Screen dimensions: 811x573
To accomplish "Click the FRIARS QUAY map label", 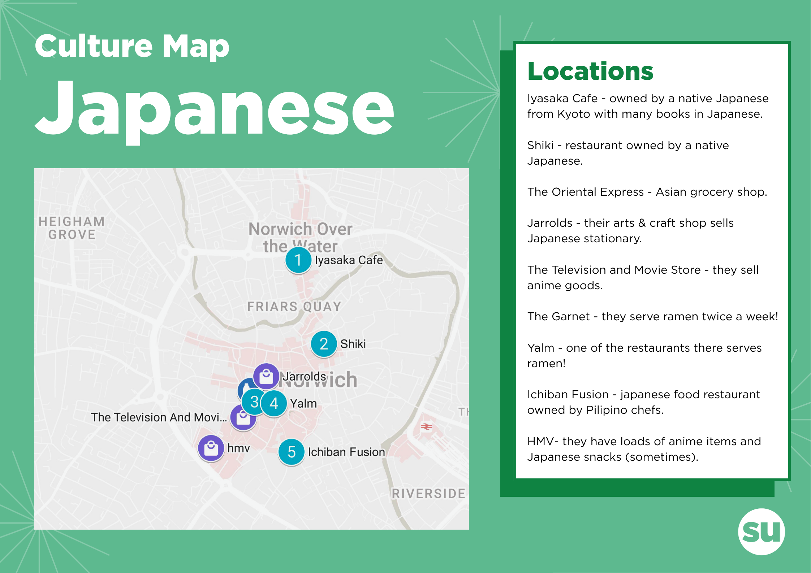I will coord(294,307).
